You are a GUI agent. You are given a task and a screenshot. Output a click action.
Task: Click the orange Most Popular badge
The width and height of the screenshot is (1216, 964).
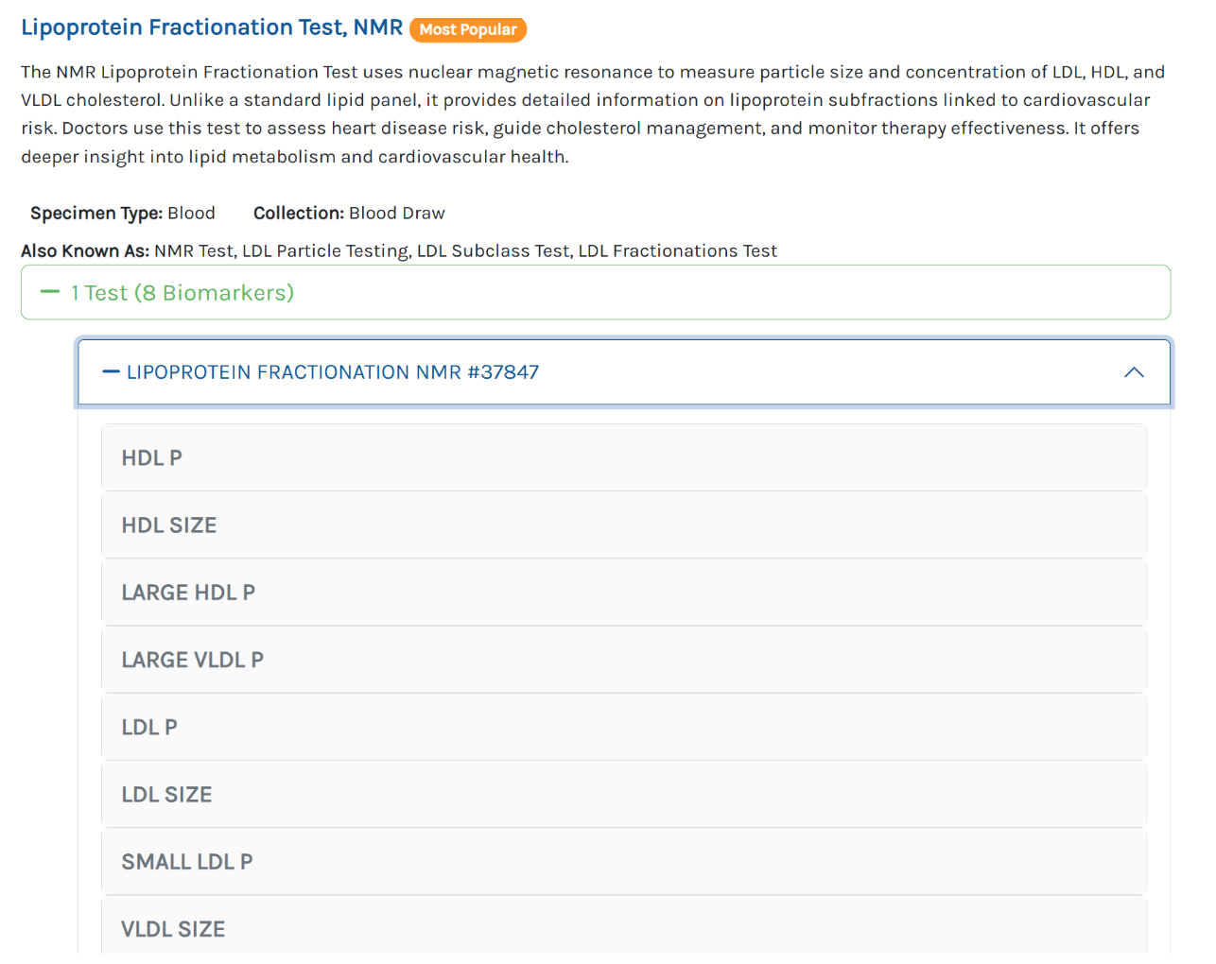coord(468,29)
